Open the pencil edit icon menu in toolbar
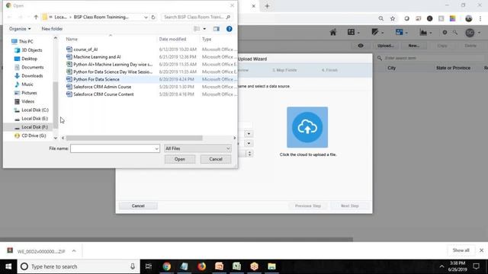The image size is (488, 274). tap(377, 32)
